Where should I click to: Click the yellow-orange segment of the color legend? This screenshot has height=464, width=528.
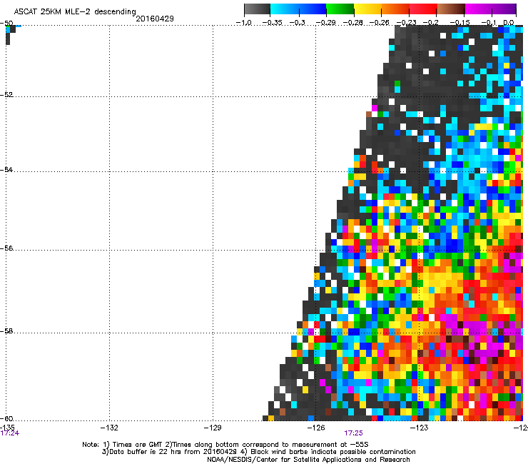pyautogui.click(x=382, y=9)
